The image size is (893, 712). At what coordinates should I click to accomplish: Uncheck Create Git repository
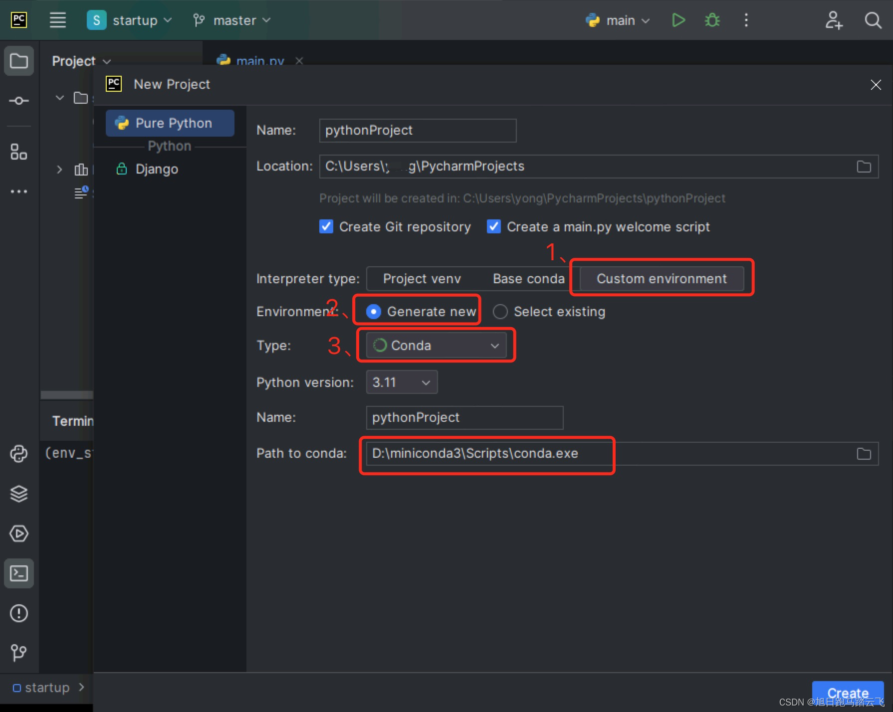326,226
